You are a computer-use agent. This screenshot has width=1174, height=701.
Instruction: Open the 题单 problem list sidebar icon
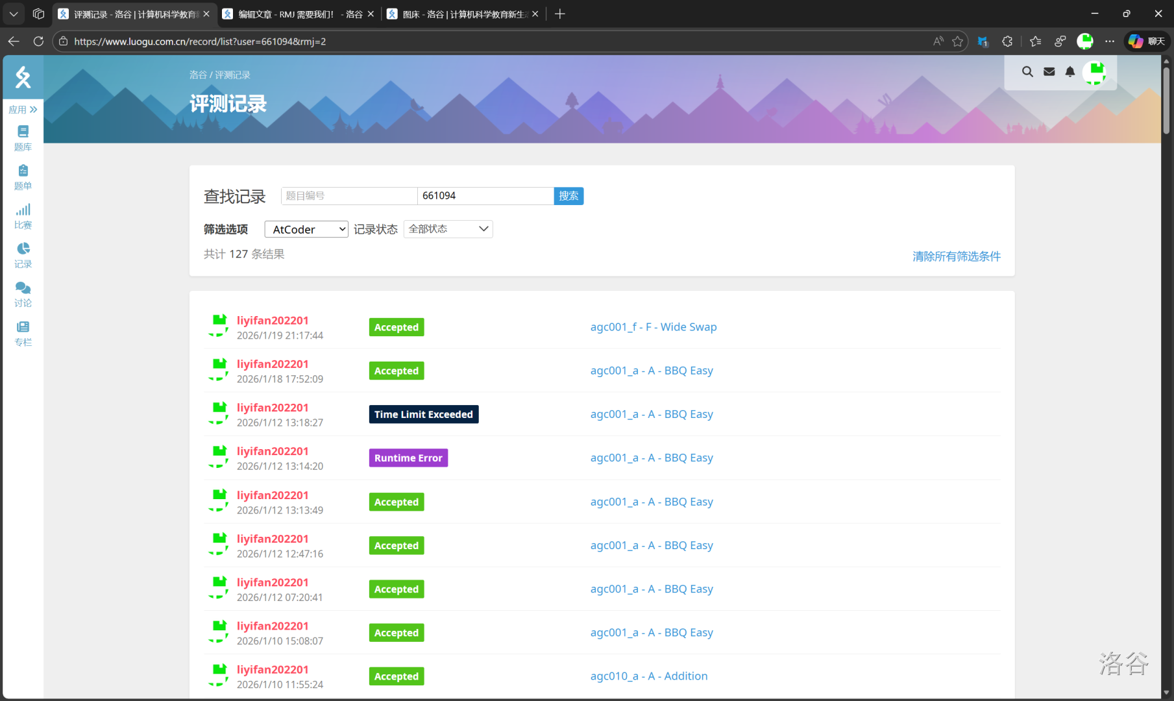(x=23, y=177)
